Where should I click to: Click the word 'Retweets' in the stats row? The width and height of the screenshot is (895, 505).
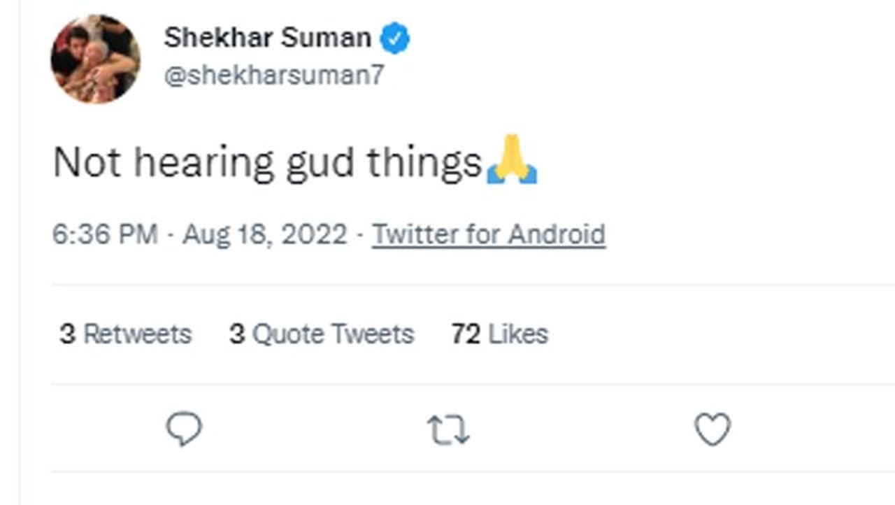pos(137,334)
